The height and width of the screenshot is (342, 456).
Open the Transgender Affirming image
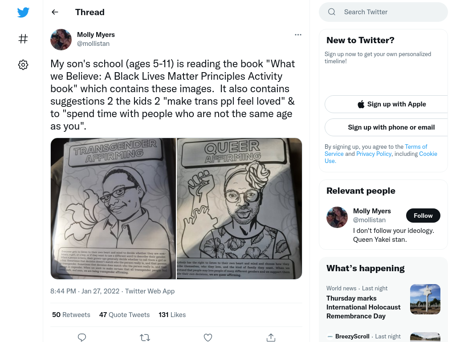tap(113, 208)
